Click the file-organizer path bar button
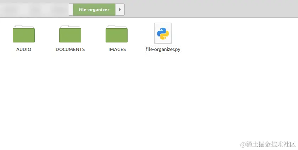Screen dimensions: 298x150 point(94,10)
